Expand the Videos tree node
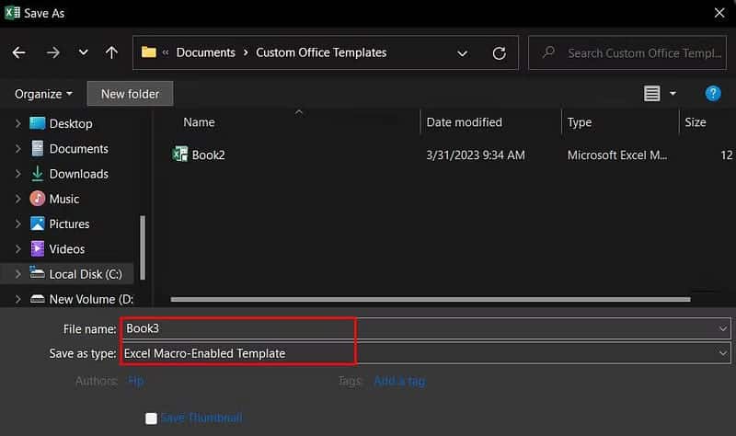The width and height of the screenshot is (736, 436). pos(17,249)
